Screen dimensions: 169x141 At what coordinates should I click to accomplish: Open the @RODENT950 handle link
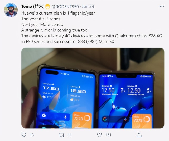click(x=65, y=7)
